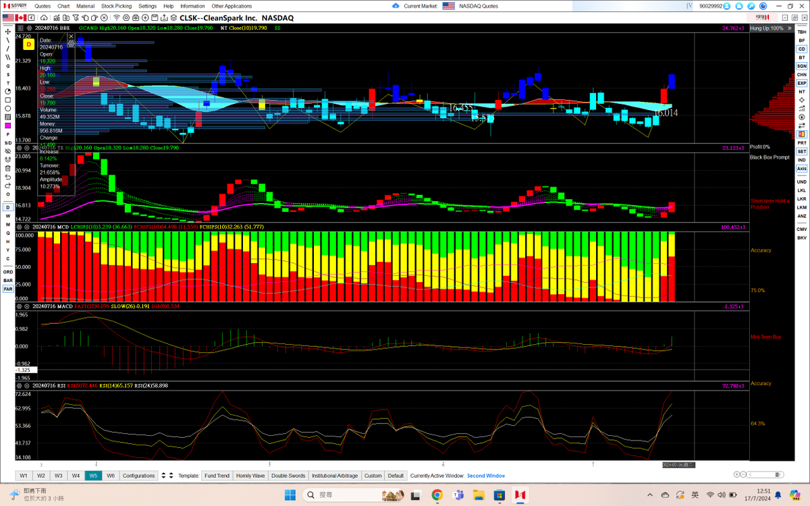Viewport: 810px width, 506px height.
Task: Click the wrench tools icon
Action: pos(751,6)
